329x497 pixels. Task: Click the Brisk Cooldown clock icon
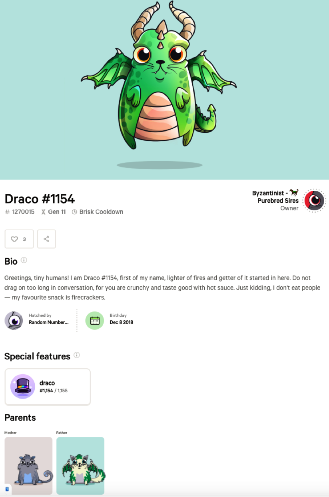(x=74, y=212)
